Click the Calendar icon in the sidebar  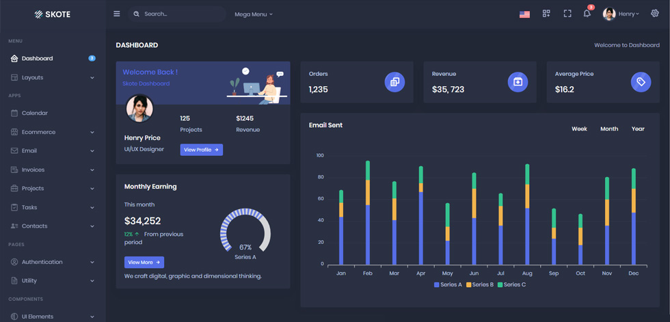coord(14,113)
